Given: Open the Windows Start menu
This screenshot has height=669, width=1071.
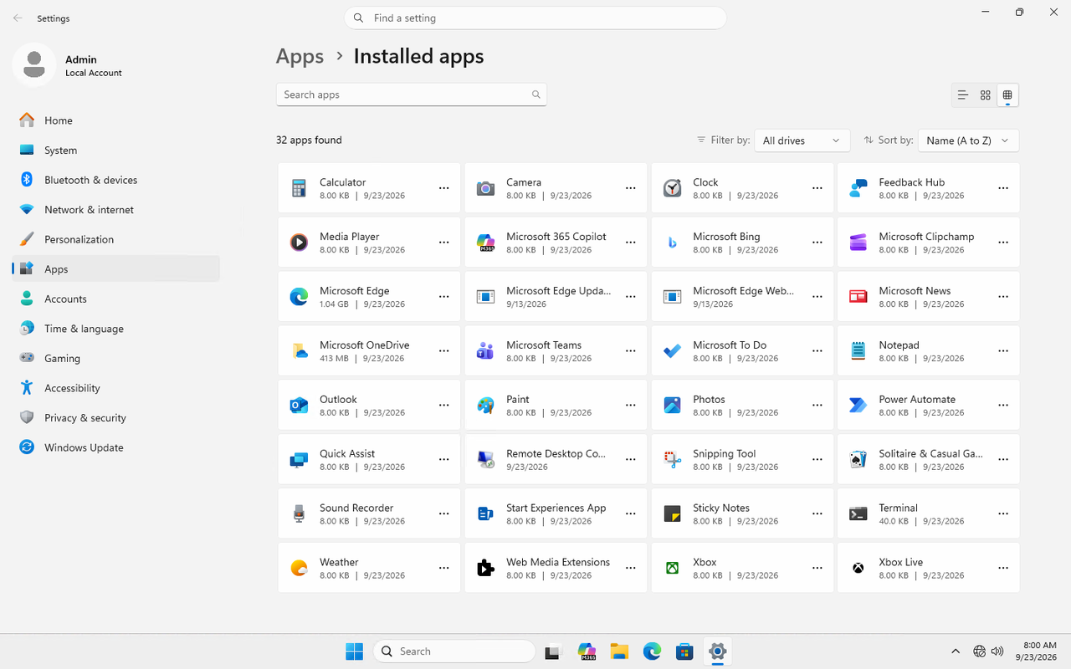Looking at the screenshot, I should (355, 651).
